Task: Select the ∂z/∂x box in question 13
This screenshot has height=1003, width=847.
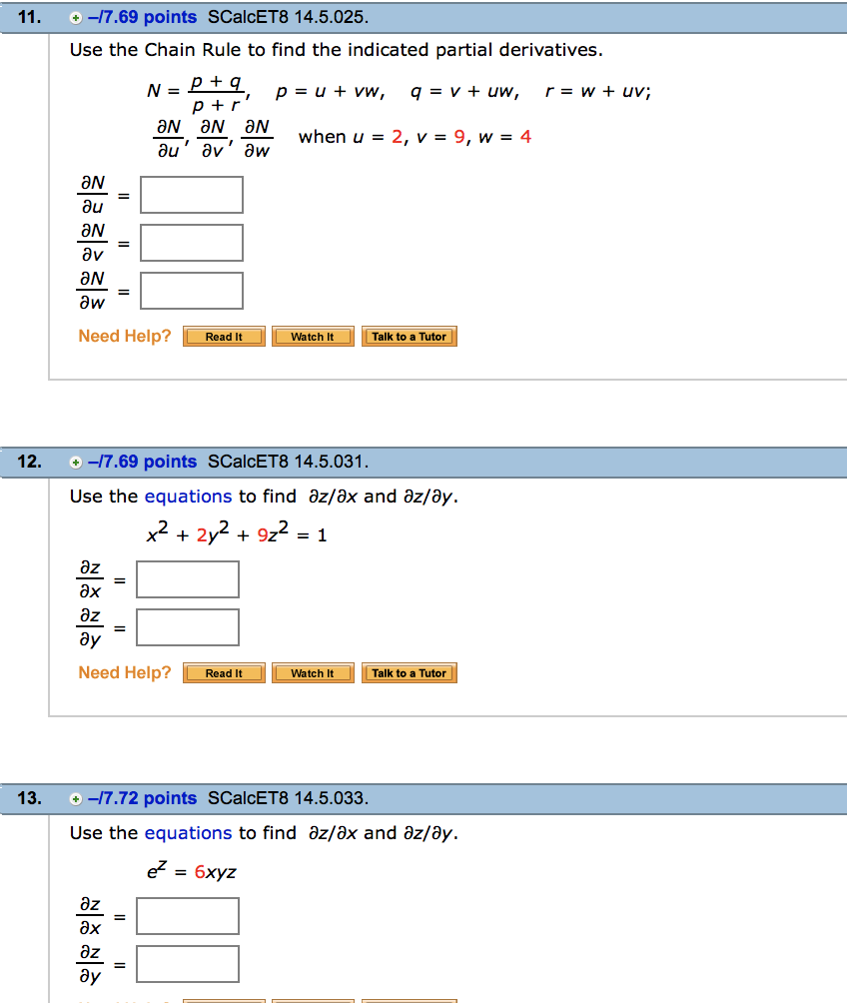Action: click(187, 915)
